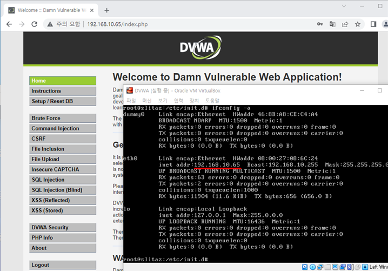Click the address bar URL 192.168.10.65/index.php

click(x=117, y=24)
